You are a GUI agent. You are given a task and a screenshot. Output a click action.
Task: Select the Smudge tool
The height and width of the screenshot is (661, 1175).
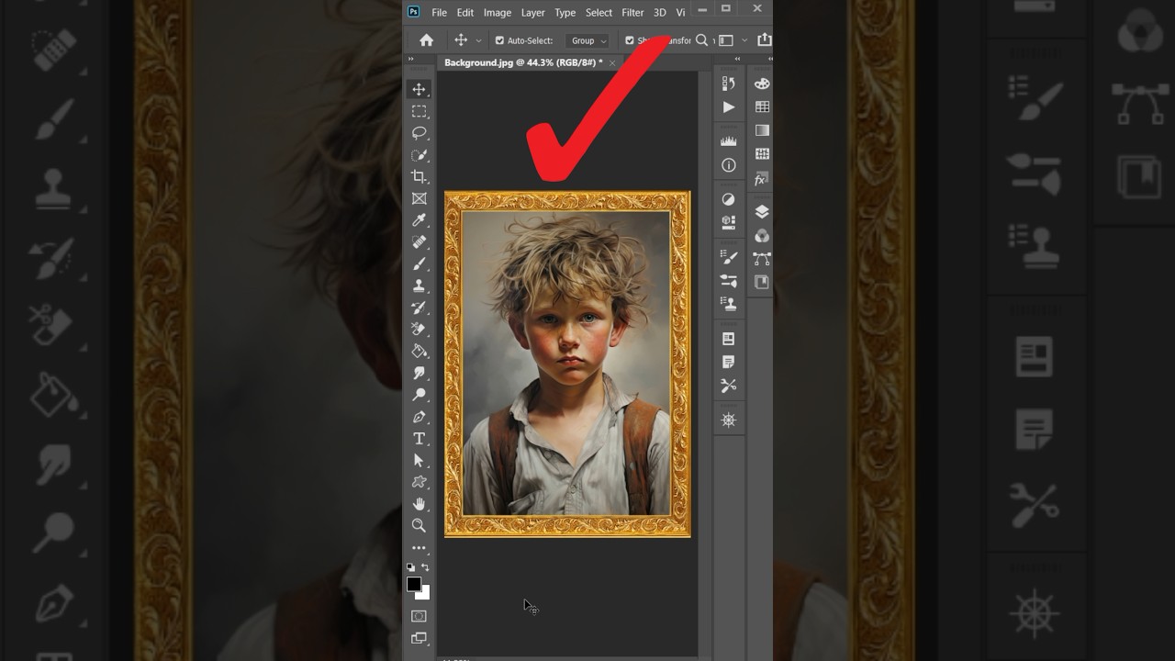click(419, 373)
